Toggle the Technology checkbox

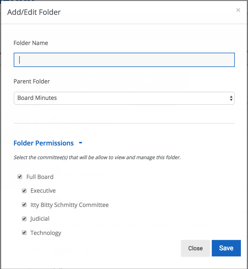tap(24, 233)
